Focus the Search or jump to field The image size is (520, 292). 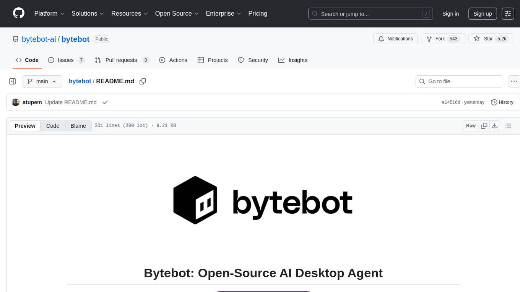370,14
